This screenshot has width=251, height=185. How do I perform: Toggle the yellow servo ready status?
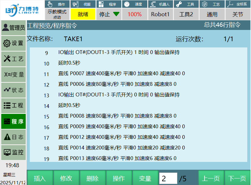click(83, 14)
